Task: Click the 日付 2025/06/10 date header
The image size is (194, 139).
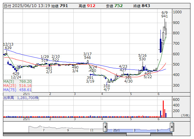Action: click(27, 6)
